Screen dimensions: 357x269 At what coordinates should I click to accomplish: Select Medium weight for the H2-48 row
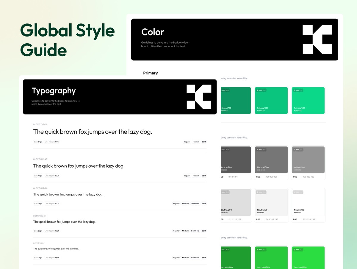tap(196, 176)
